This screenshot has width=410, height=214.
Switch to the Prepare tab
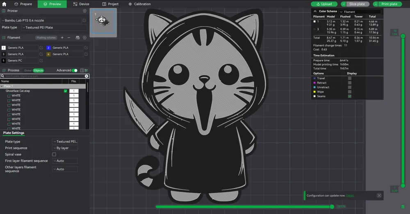click(x=23, y=4)
